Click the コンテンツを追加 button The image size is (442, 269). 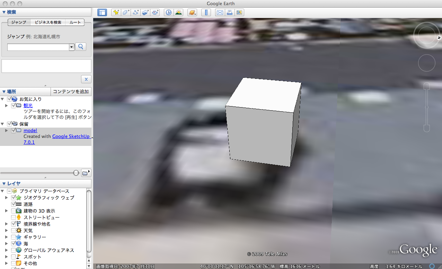tap(71, 92)
